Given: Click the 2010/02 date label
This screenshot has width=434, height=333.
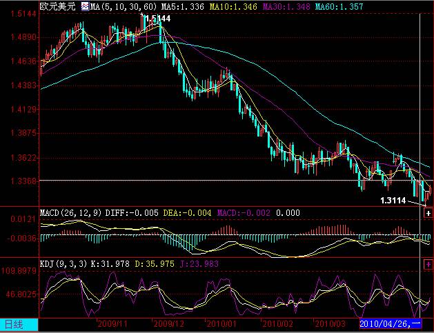Looking at the screenshot, I should [277, 324].
